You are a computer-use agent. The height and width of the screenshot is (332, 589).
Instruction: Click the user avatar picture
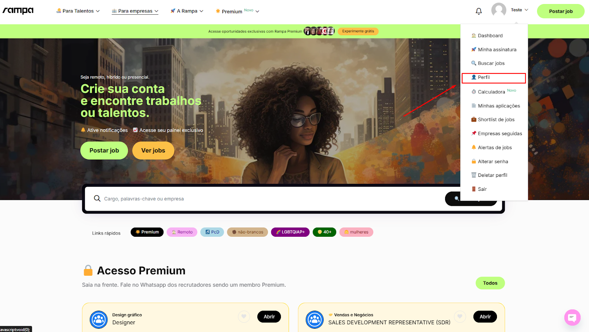(x=499, y=10)
